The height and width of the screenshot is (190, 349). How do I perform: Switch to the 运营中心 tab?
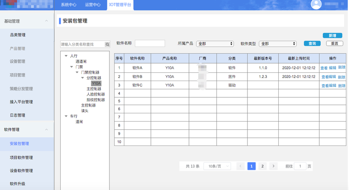tap(92, 5)
